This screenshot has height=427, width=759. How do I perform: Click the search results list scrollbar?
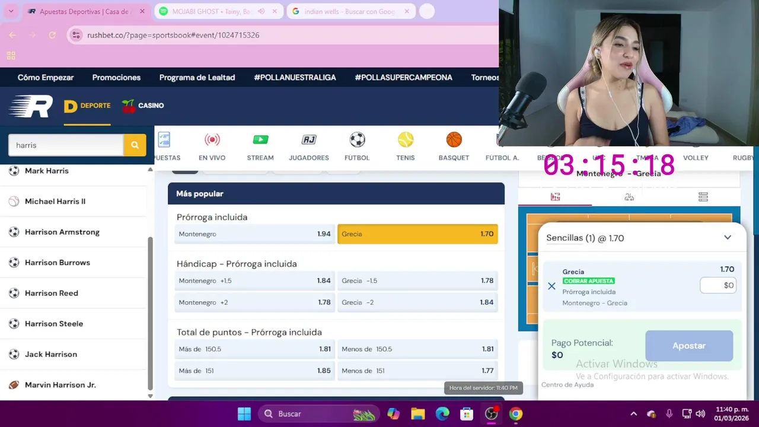coord(150,313)
